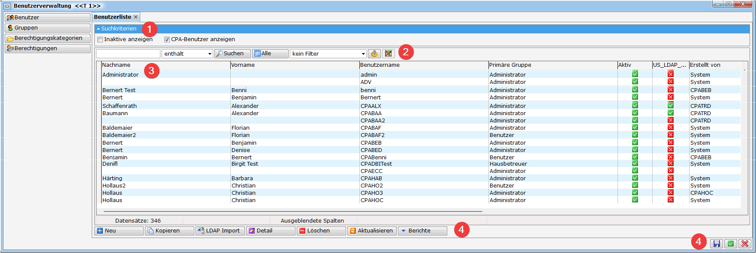Enable the Inaktive anzeigen checkbox
Image resolution: width=756 pixels, height=253 pixels.
(x=100, y=39)
